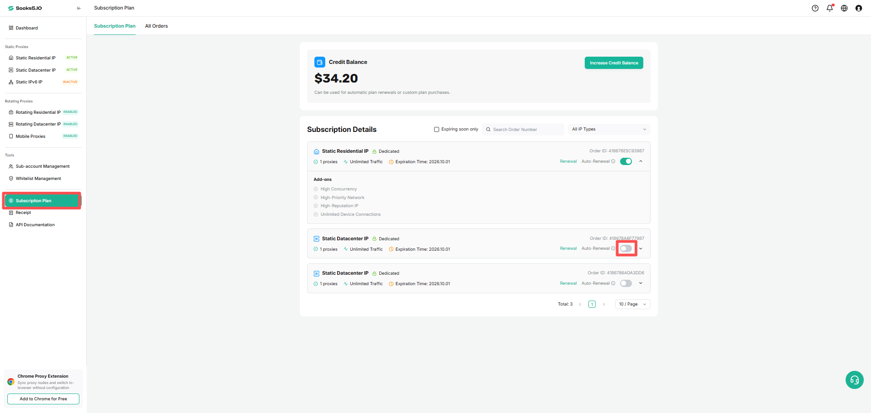The height and width of the screenshot is (413, 871).
Task: Collapse the Static Residential IP details chevron
Action: click(x=641, y=161)
